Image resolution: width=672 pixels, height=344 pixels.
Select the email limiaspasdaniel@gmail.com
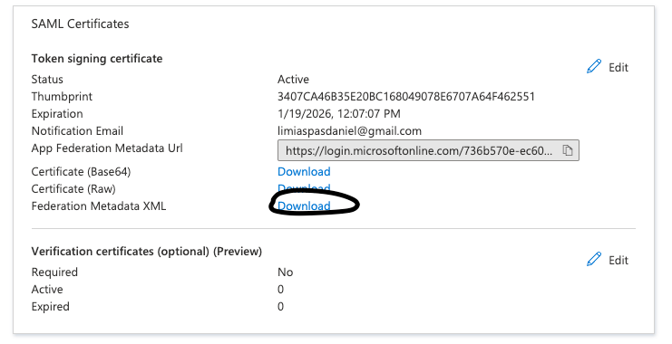349,131
